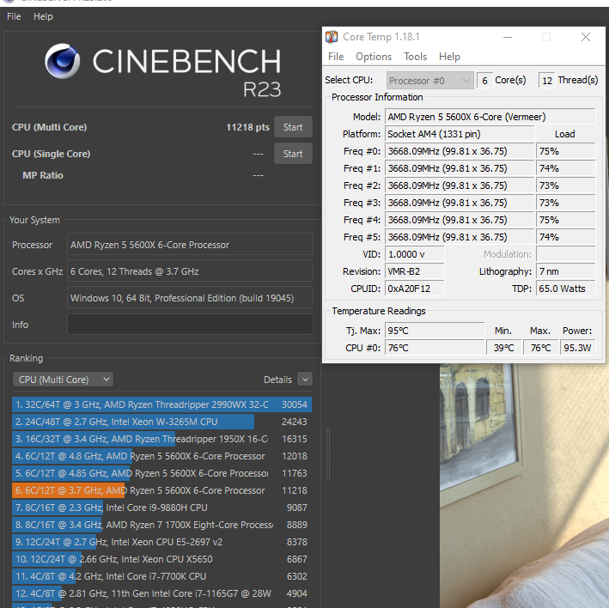The image size is (609, 608).
Task: Select ranking row Intel Xeon CPU E5-2697 v2
Action: pyautogui.click(x=161, y=542)
